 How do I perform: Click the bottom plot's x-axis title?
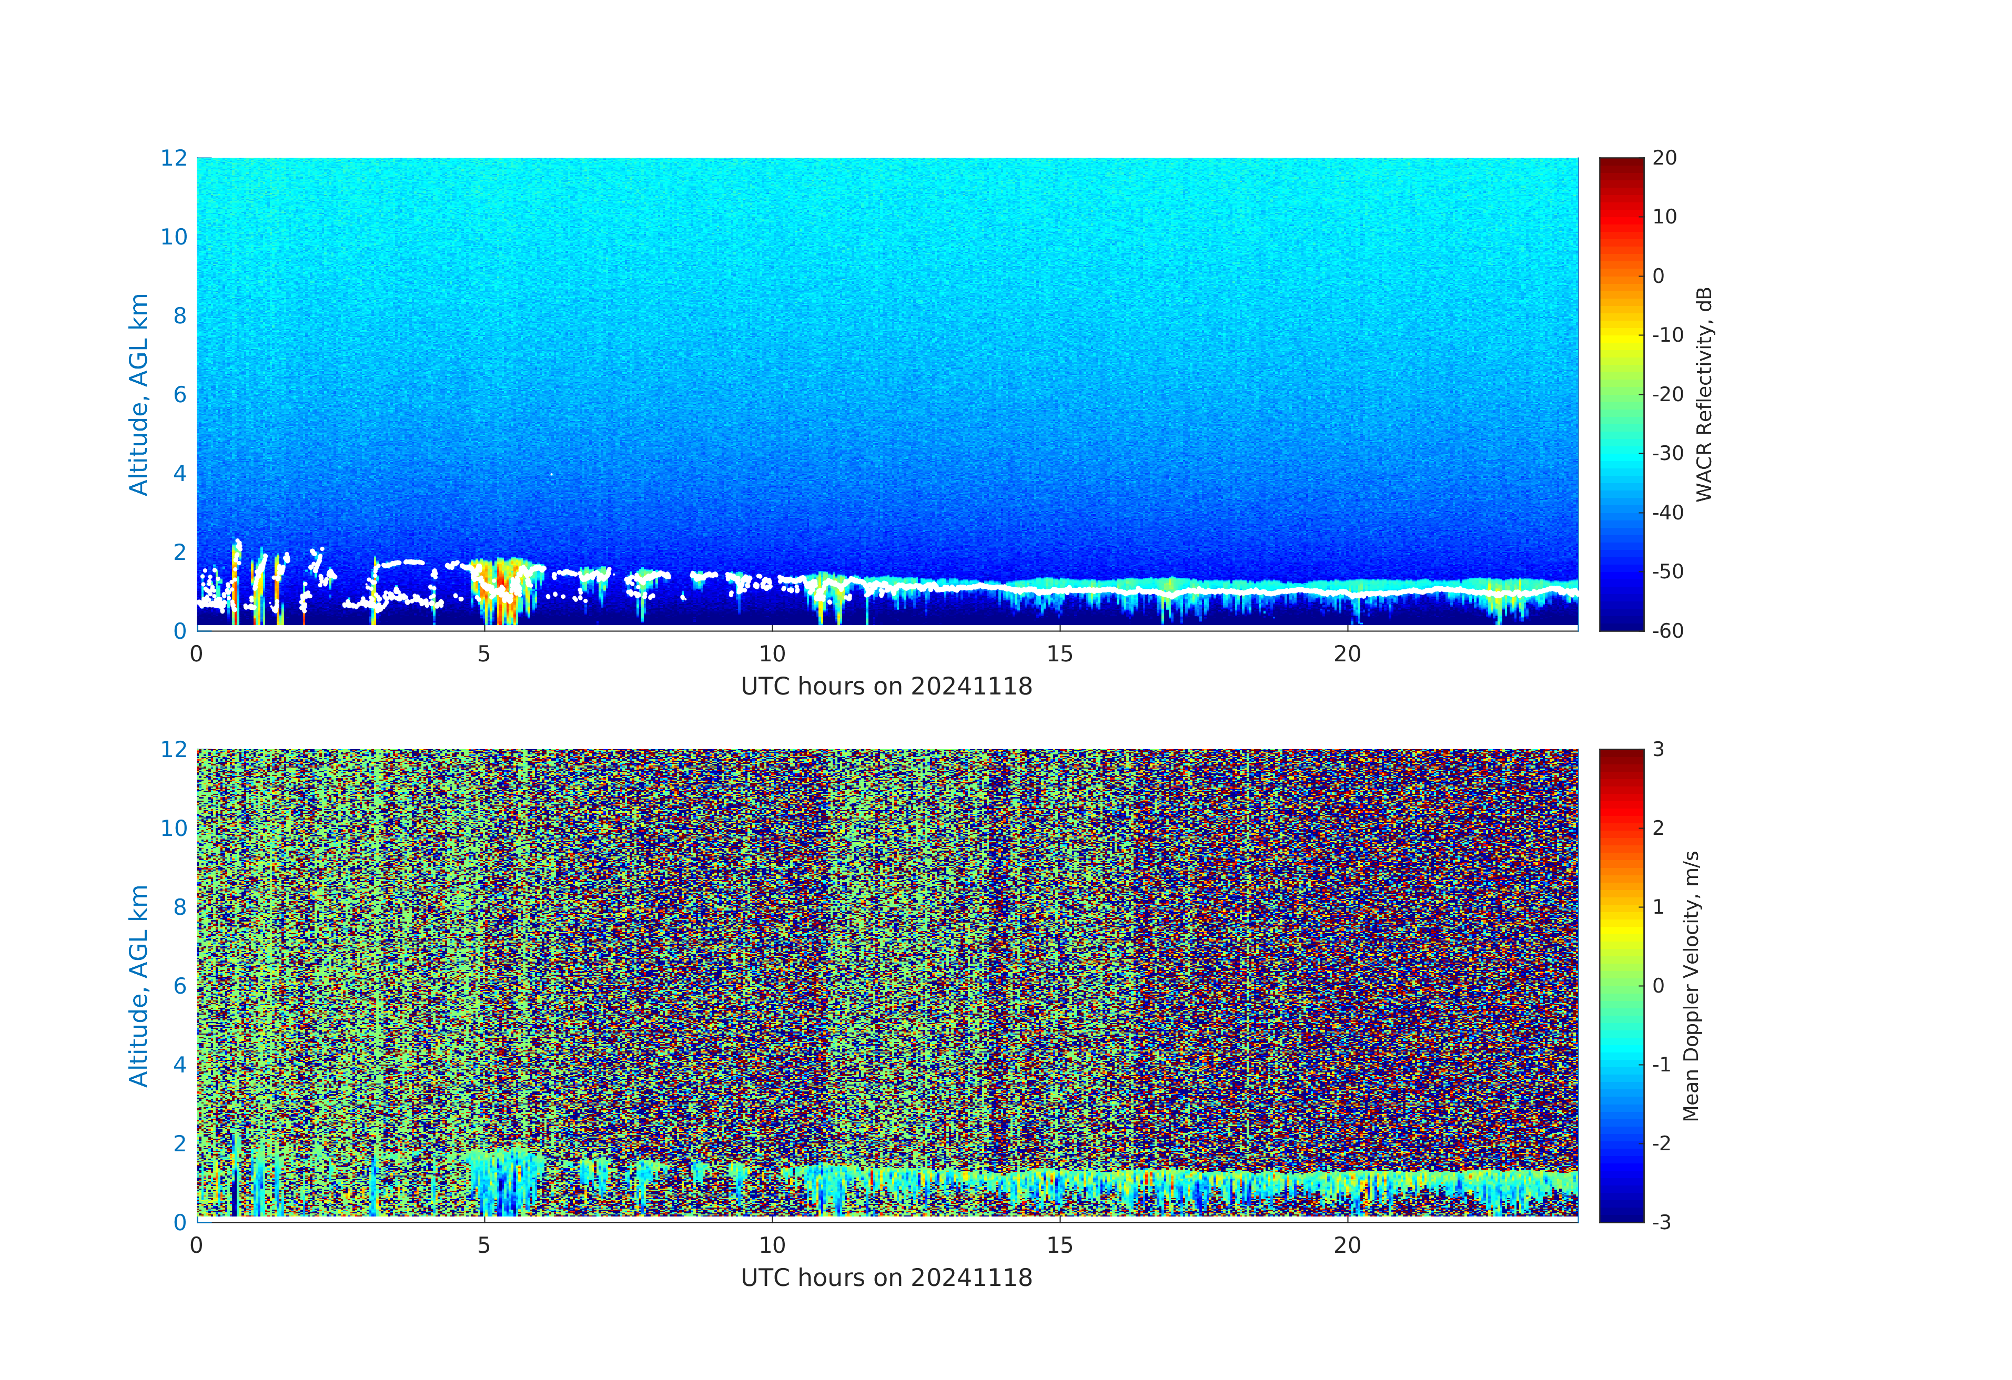coord(886,1278)
